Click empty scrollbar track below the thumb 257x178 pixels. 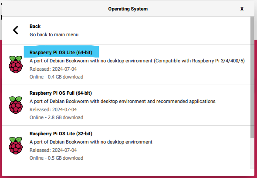tap(252, 154)
